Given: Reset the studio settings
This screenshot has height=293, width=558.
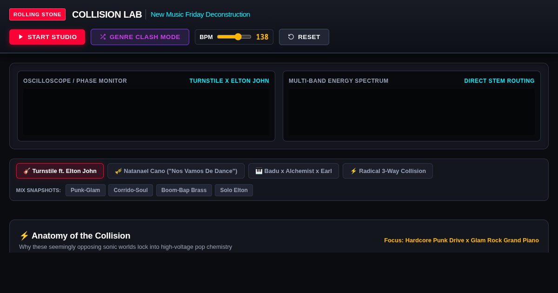Looking at the screenshot, I should click(304, 37).
